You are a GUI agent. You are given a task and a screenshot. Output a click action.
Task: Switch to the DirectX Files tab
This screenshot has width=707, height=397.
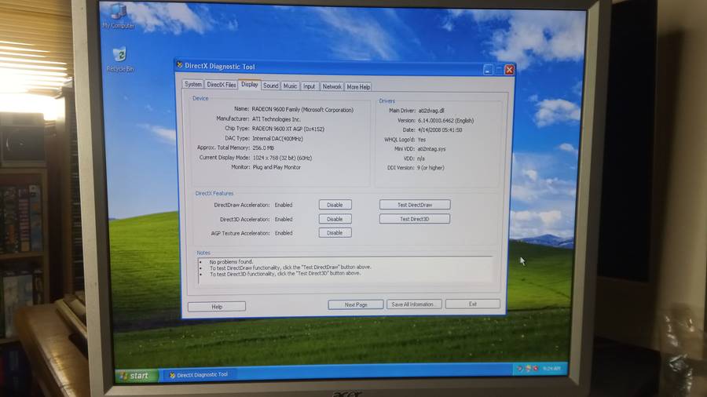[221, 85]
